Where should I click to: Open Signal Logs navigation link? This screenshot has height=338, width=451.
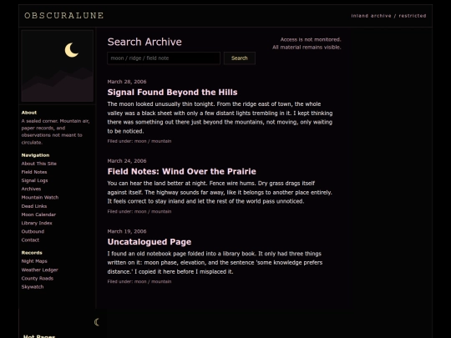click(34, 180)
